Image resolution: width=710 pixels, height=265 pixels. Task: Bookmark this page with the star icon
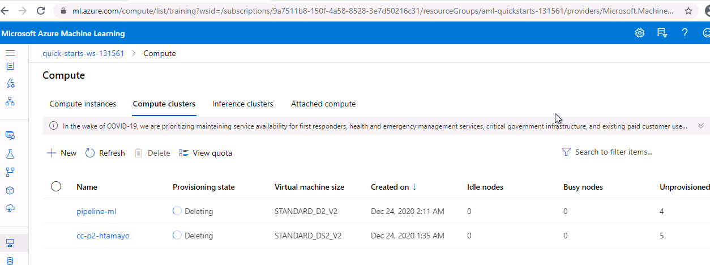[688, 11]
